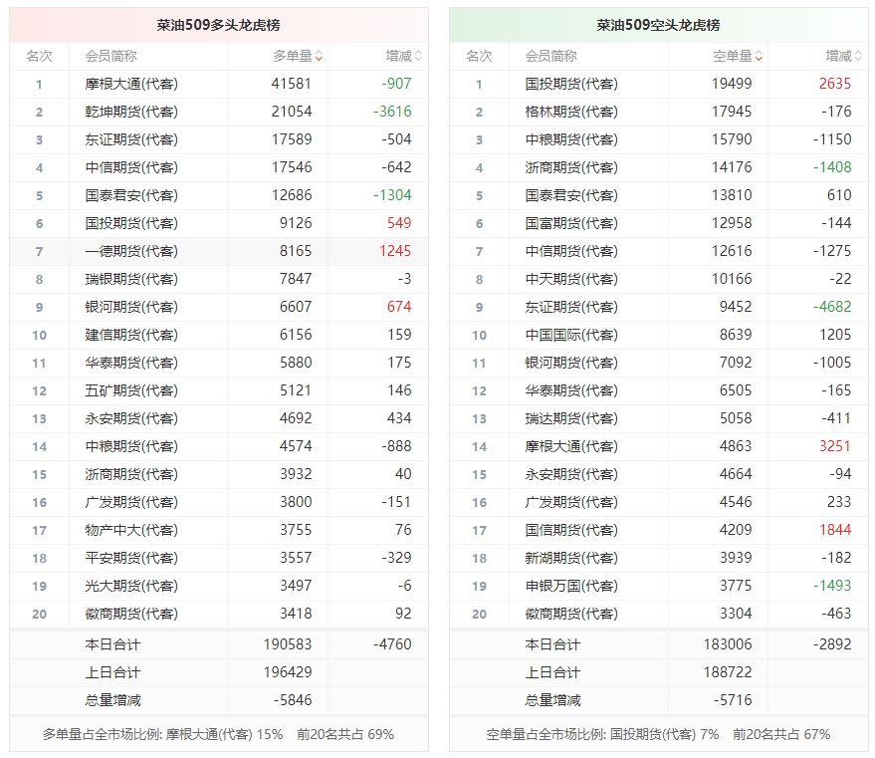This screenshot has width=875, height=758.
Task: Click 瑞达期货(代客) row
Action: [x=658, y=418]
